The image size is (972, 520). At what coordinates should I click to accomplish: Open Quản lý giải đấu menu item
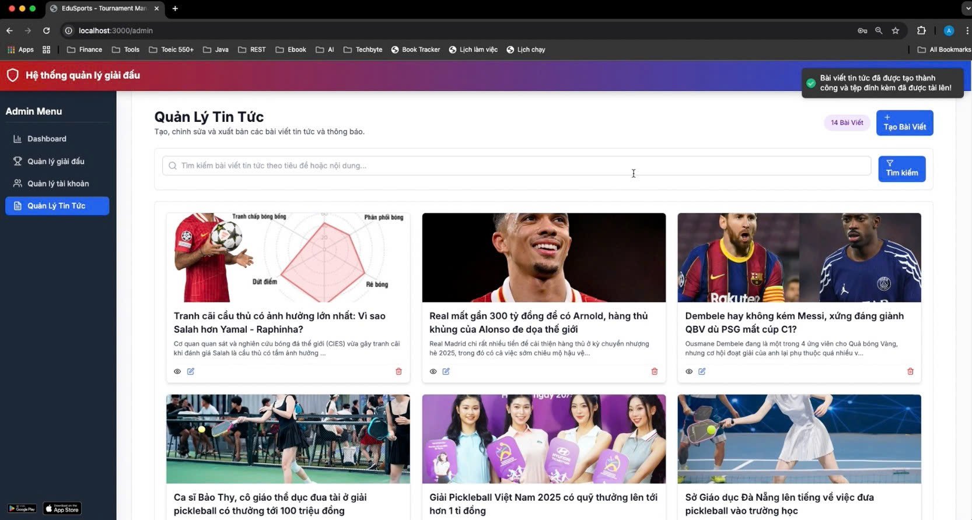pyautogui.click(x=57, y=161)
